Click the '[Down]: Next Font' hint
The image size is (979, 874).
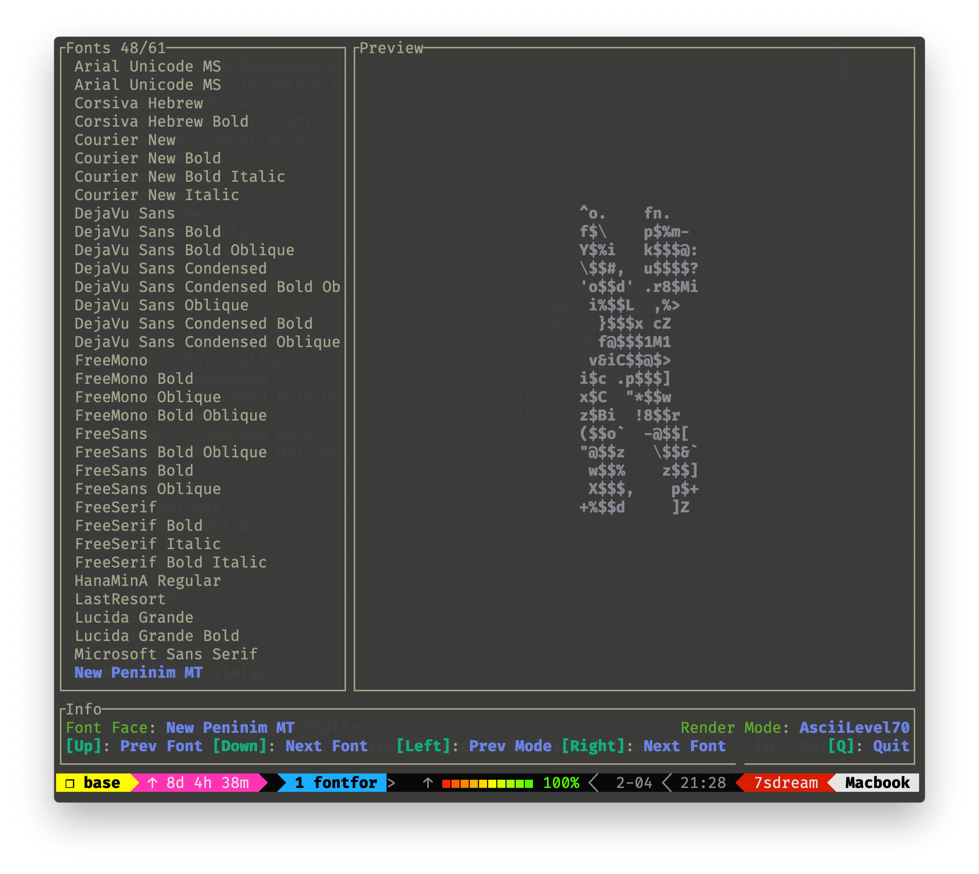(290, 746)
